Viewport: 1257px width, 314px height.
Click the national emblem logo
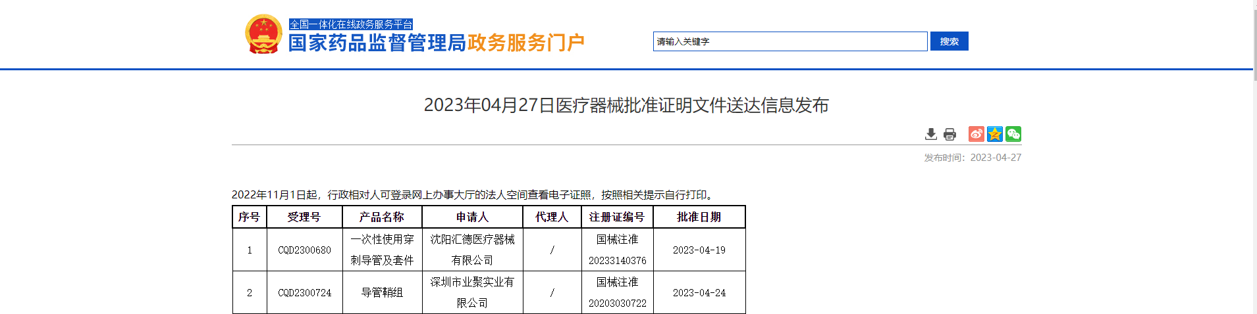click(263, 34)
